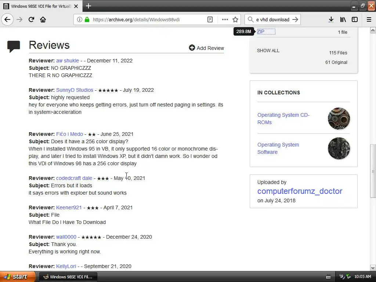Click 'Everything is working right now.' text
The image size is (376, 282).
[65, 252]
